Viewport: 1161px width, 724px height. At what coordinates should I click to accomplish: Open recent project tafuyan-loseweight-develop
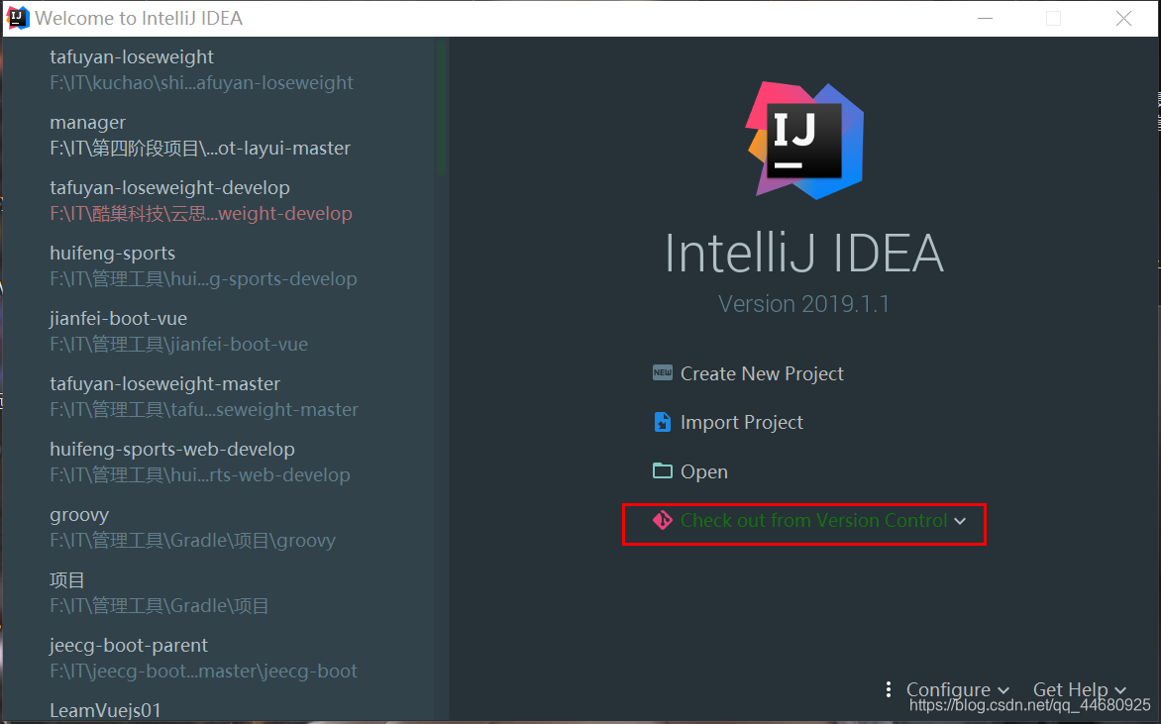pos(169,187)
